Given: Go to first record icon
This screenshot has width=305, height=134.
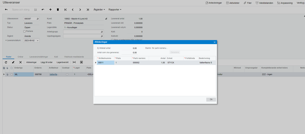Looking at the screenshot, I should point(65,9).
